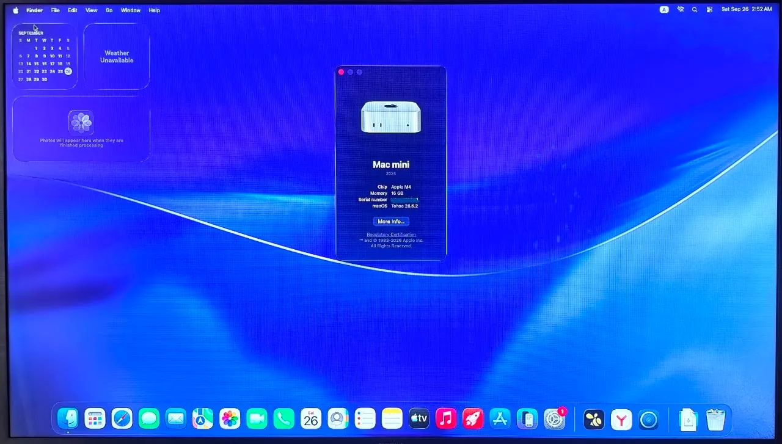This screenshot has width=782, height=444.
Task: Open the Mail app icon
Action: pos(176,418)
